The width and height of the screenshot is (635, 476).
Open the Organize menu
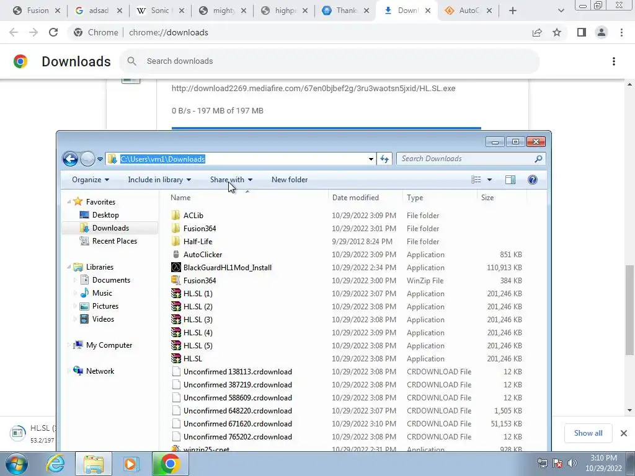(x=91, y=180)
